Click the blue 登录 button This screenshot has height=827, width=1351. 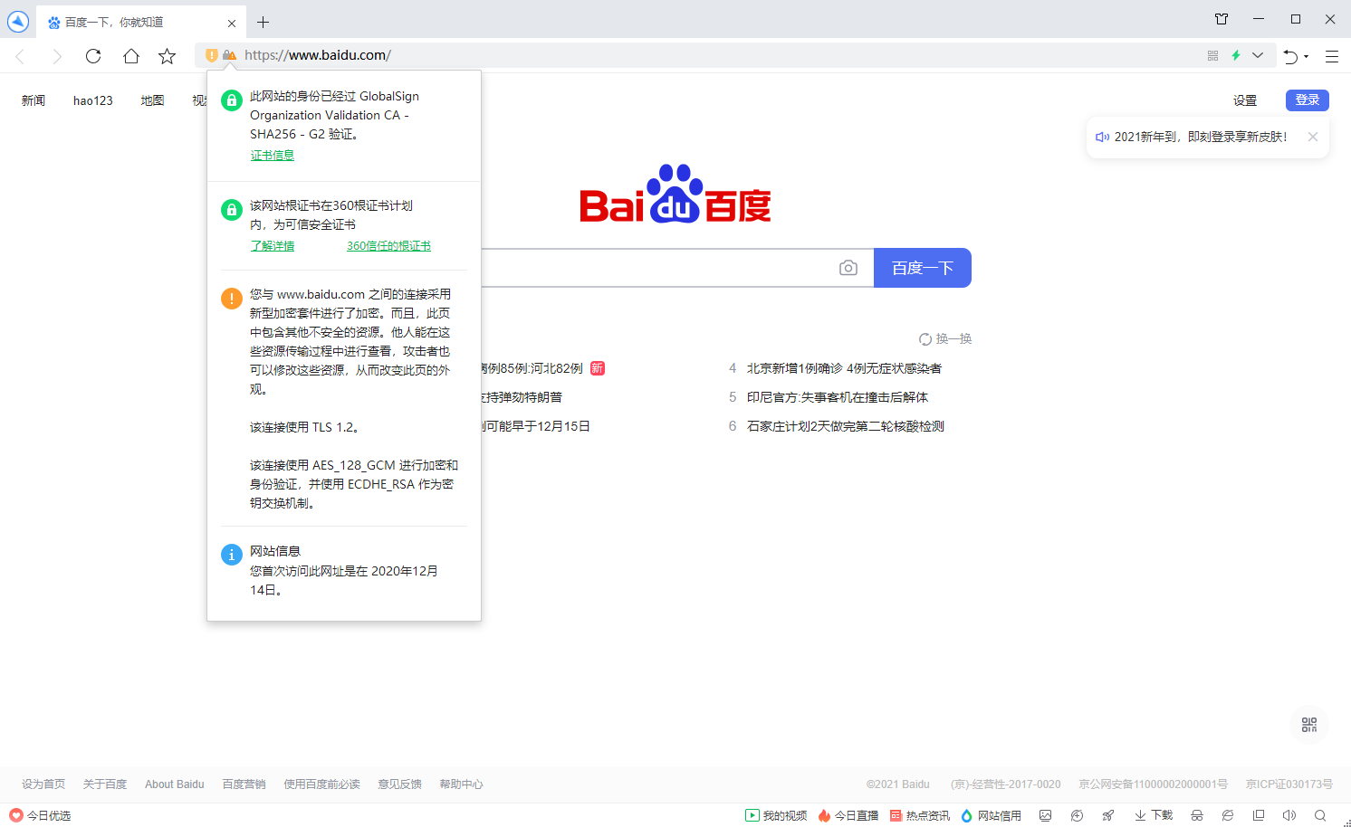pyautogui.click(x=1308, y=100)
